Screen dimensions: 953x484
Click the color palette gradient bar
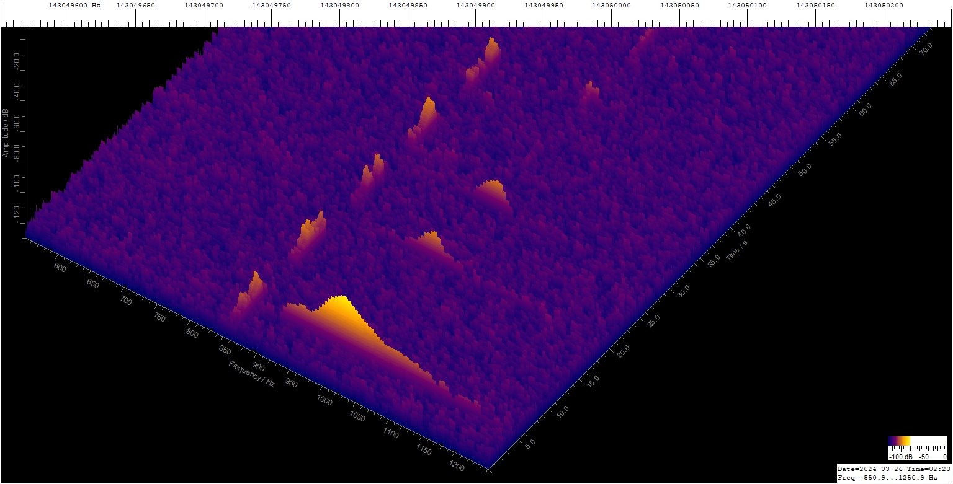tap(918, 441)
